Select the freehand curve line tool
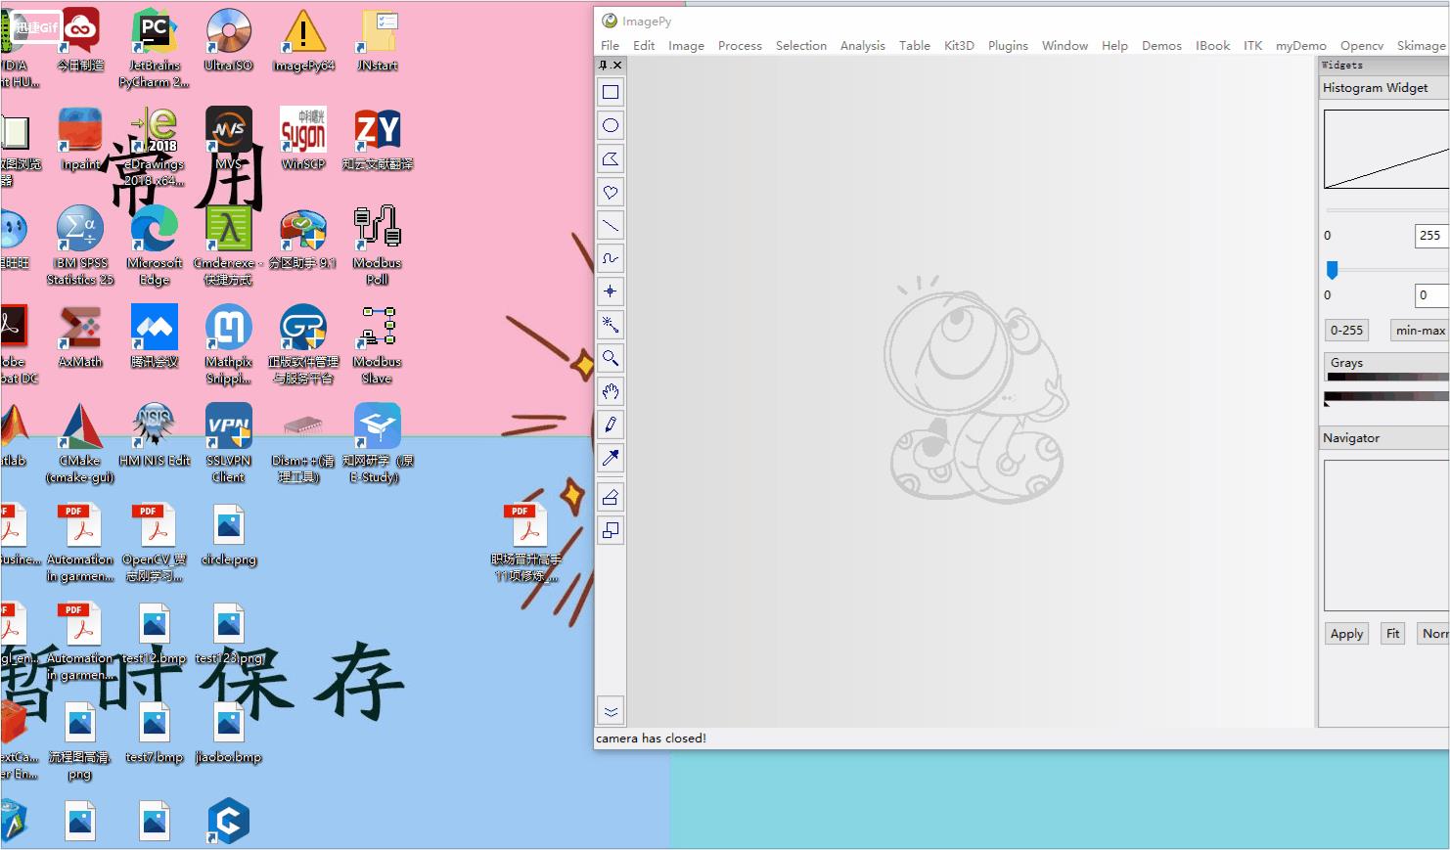Viewport: 1450px width, 850px height. [611, 258]
